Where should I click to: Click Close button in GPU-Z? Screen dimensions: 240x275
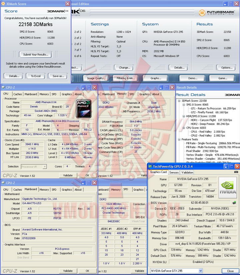point(230,271)
